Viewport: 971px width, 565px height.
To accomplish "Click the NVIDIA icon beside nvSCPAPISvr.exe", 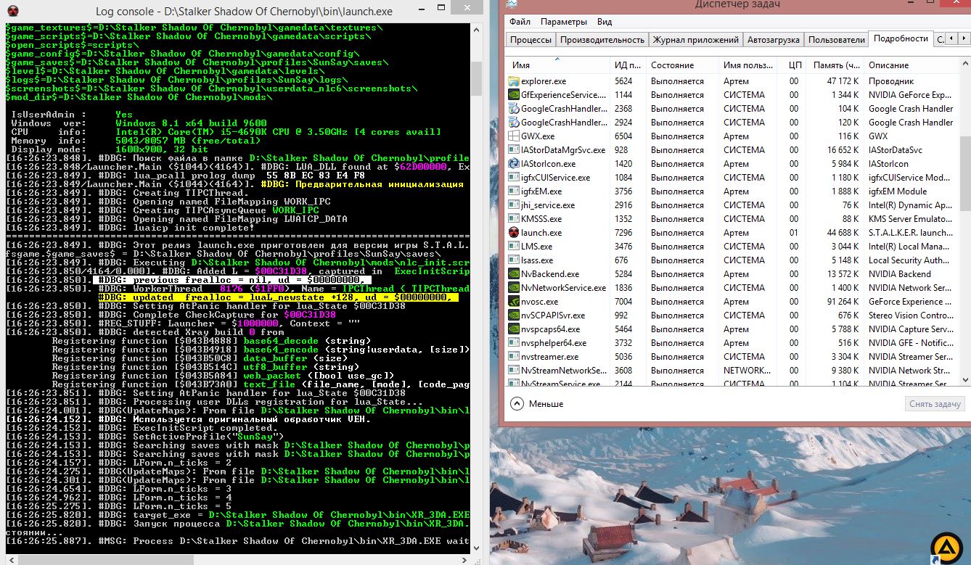I will 514,316.
